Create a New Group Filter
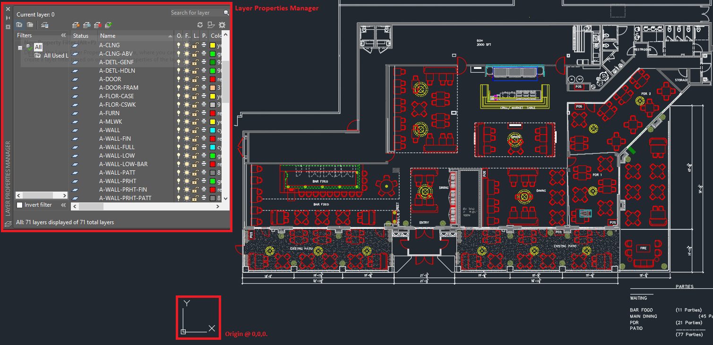 pyautogui.click(x=30, y=25)
